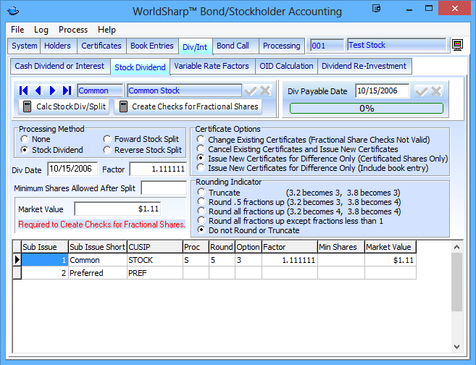Open the Process menu
The height and width of the screenshot is (365, 476).
73,30
